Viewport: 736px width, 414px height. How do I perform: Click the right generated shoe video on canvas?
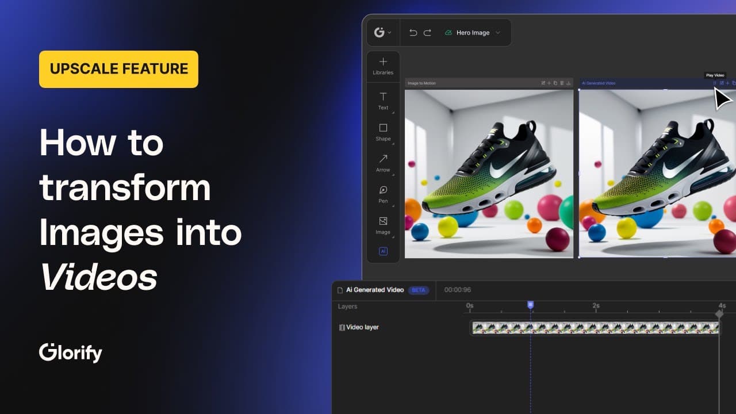(x=657, y=174)
